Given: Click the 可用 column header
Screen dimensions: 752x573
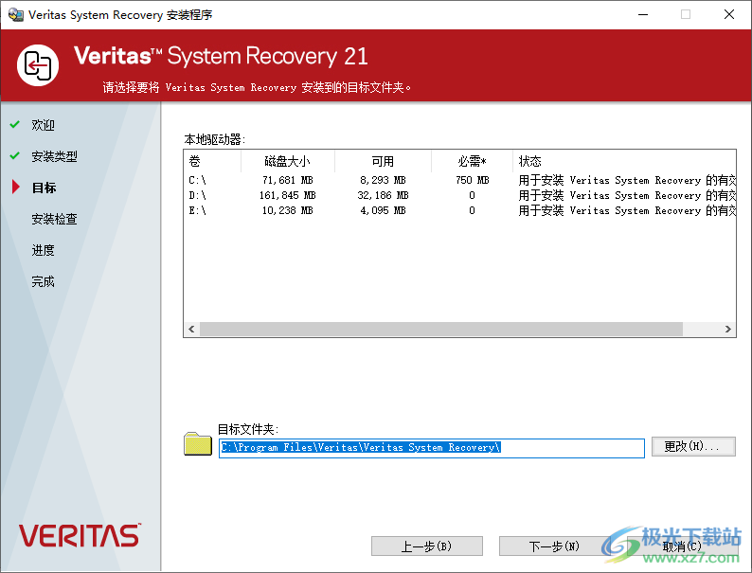Looking at the screenshot, I should (384, 161).
